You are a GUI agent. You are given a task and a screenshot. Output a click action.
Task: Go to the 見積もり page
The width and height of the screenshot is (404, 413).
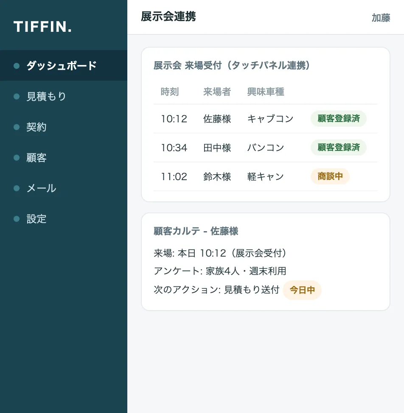click(64, 96)
